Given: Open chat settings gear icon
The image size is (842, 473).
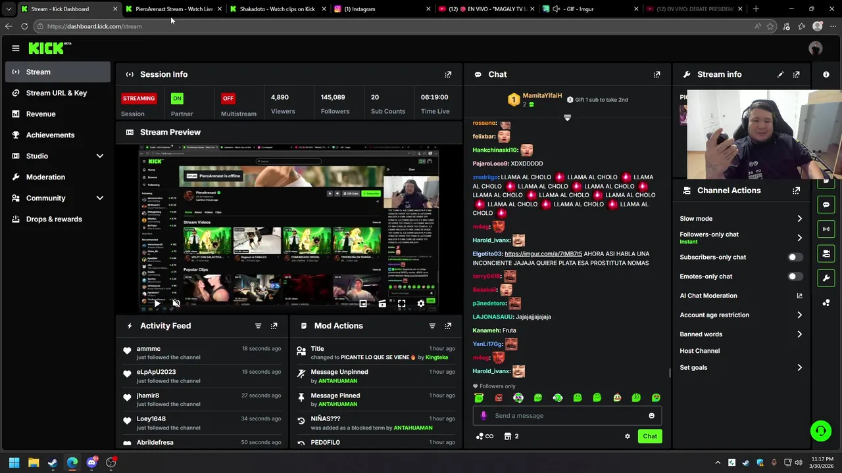Looking at the screenshot, I should pyautogui.click(x=627, y=436).
